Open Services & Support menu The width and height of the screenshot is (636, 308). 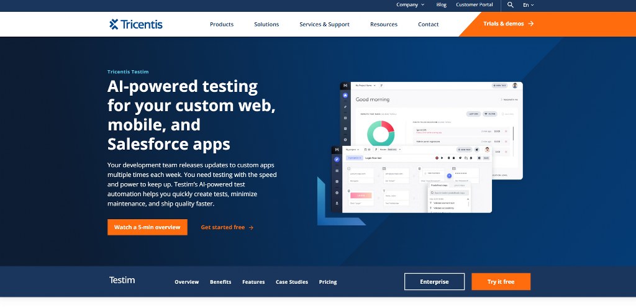pyautogui.click(x=324, y=24)
